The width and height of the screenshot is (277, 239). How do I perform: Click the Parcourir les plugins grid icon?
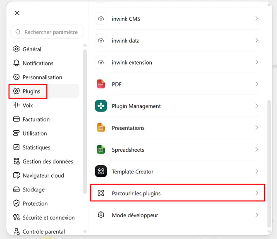tap(101, 193)
